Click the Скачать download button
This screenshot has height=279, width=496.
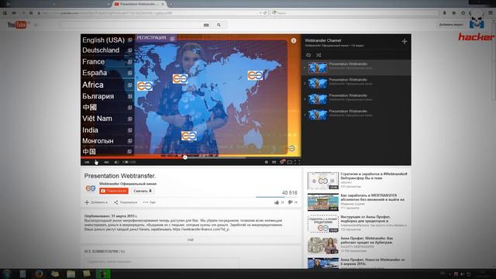(x=143, y=191)
